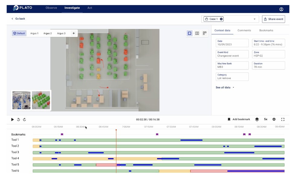Click the rewind replay icon
Viewport: 295px width, 183px height.
(18, 119)
